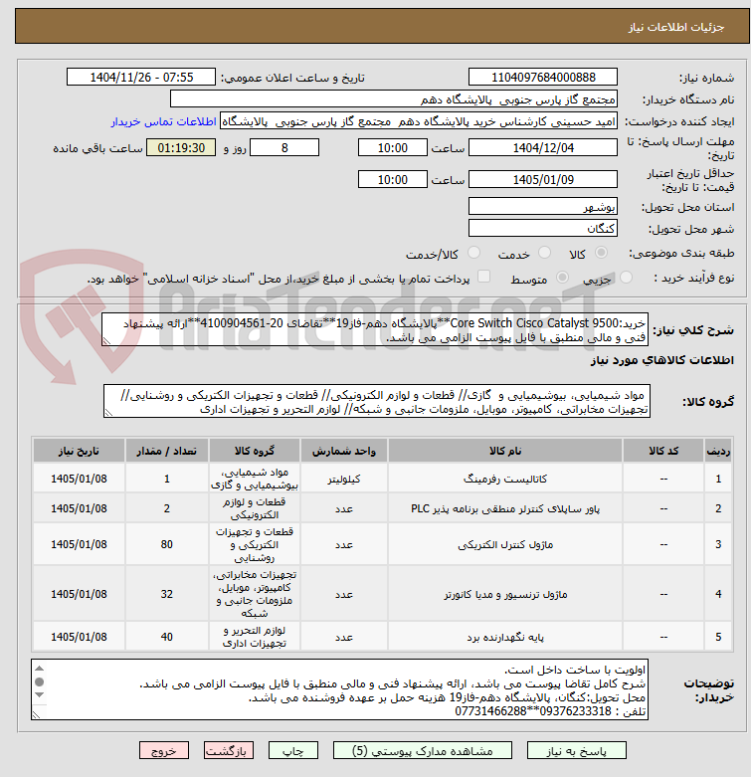Screen dimensions: 751x777
Task: Click the remaining time 01:19:30 field
Action: pos(181,147)
